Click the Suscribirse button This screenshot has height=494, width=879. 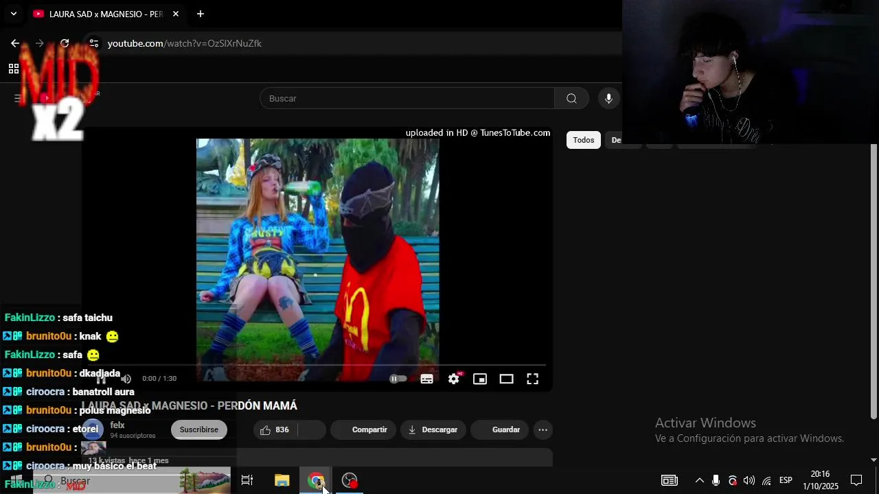tap(199, 430)
